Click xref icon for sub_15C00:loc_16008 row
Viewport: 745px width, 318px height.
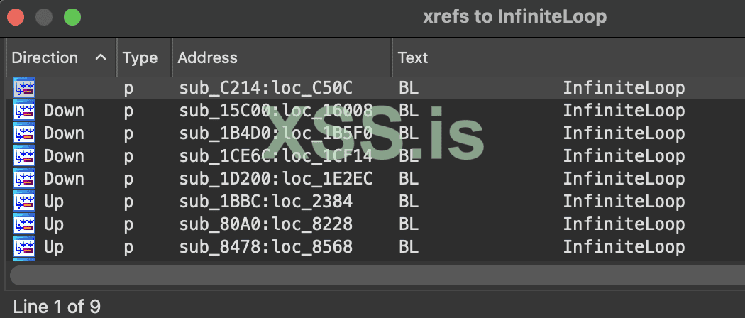click(24, 111)
